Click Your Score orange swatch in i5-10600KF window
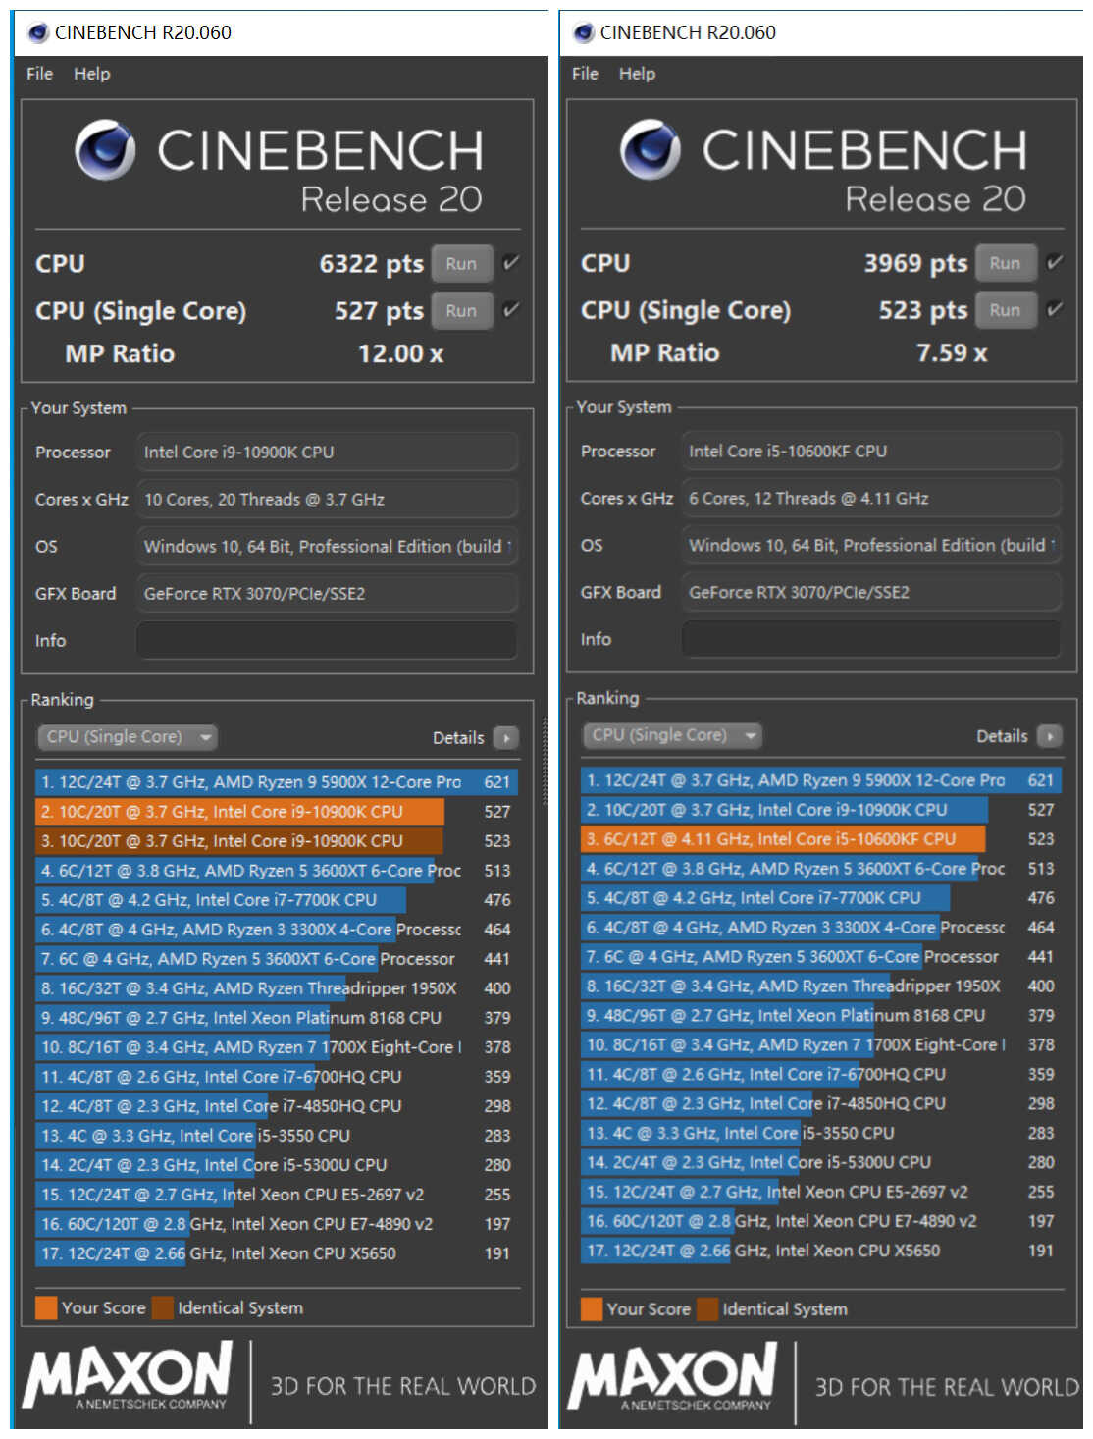Viewport: 1093px width, 1439px height. point(592,1309)
